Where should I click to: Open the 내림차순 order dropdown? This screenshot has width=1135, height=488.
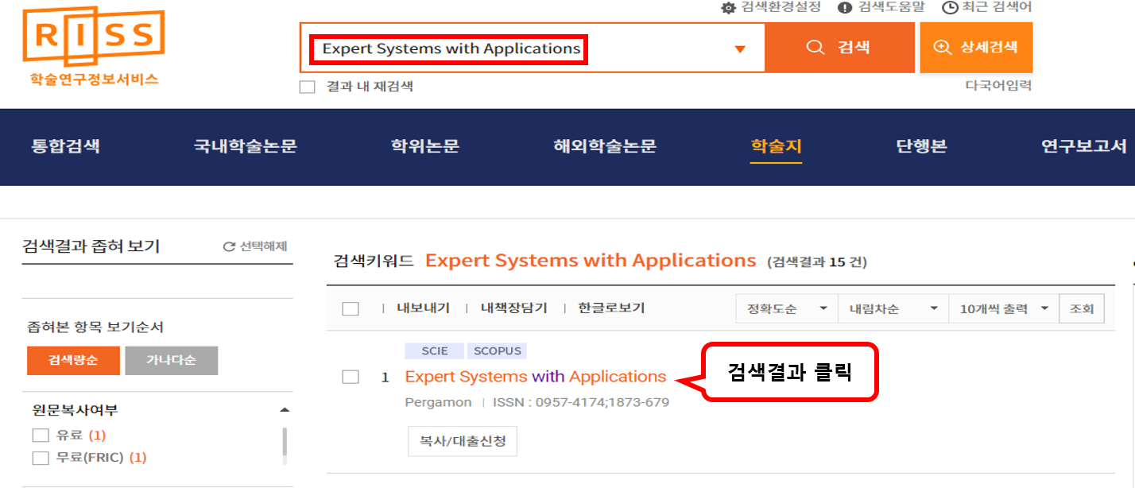point(893,309)
